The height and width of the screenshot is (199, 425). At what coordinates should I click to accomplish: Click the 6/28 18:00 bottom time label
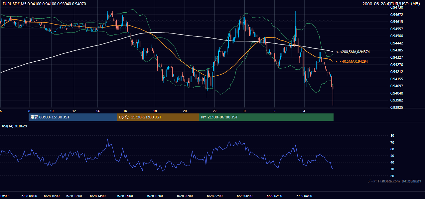[x=155, y=196]
